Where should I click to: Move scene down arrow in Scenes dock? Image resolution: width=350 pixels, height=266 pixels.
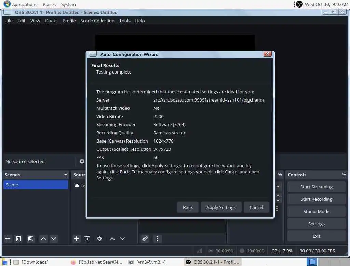click(x=54, y=239)
